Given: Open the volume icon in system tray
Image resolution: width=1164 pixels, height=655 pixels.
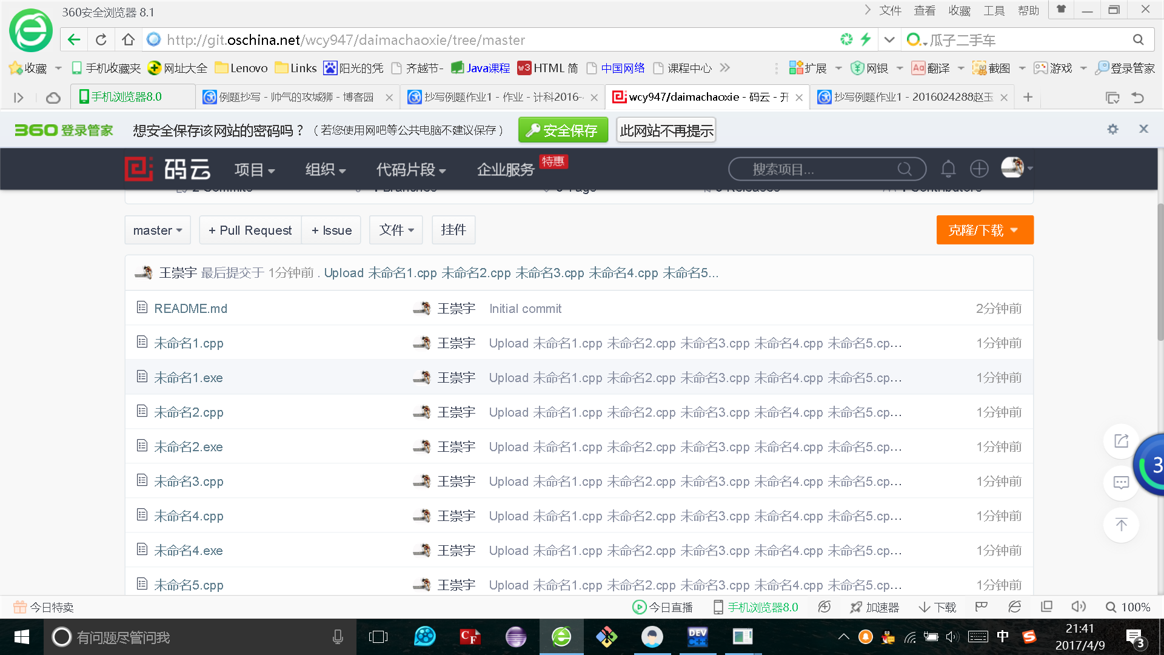Looking at the screenshot, I should tap(952, 637).
